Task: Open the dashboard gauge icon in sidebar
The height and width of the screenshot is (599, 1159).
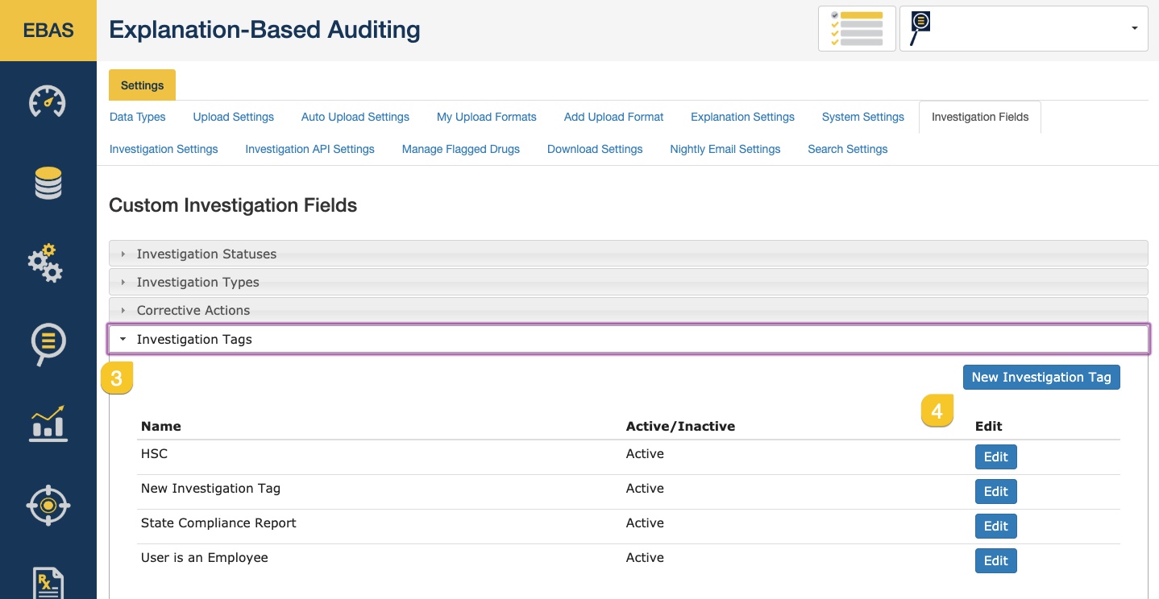Action: point(48,102)
